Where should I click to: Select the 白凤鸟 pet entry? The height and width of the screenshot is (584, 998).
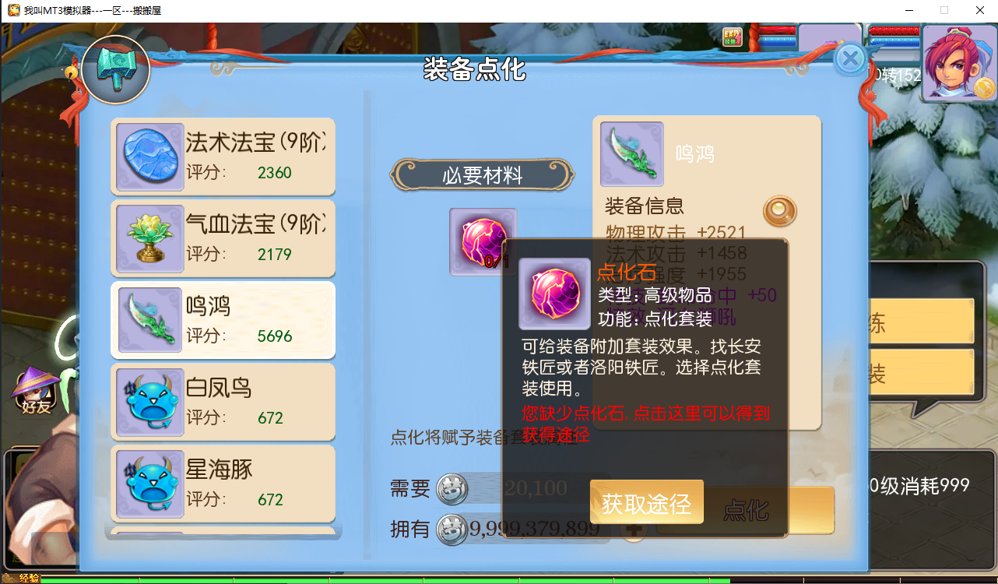[223, 402]
